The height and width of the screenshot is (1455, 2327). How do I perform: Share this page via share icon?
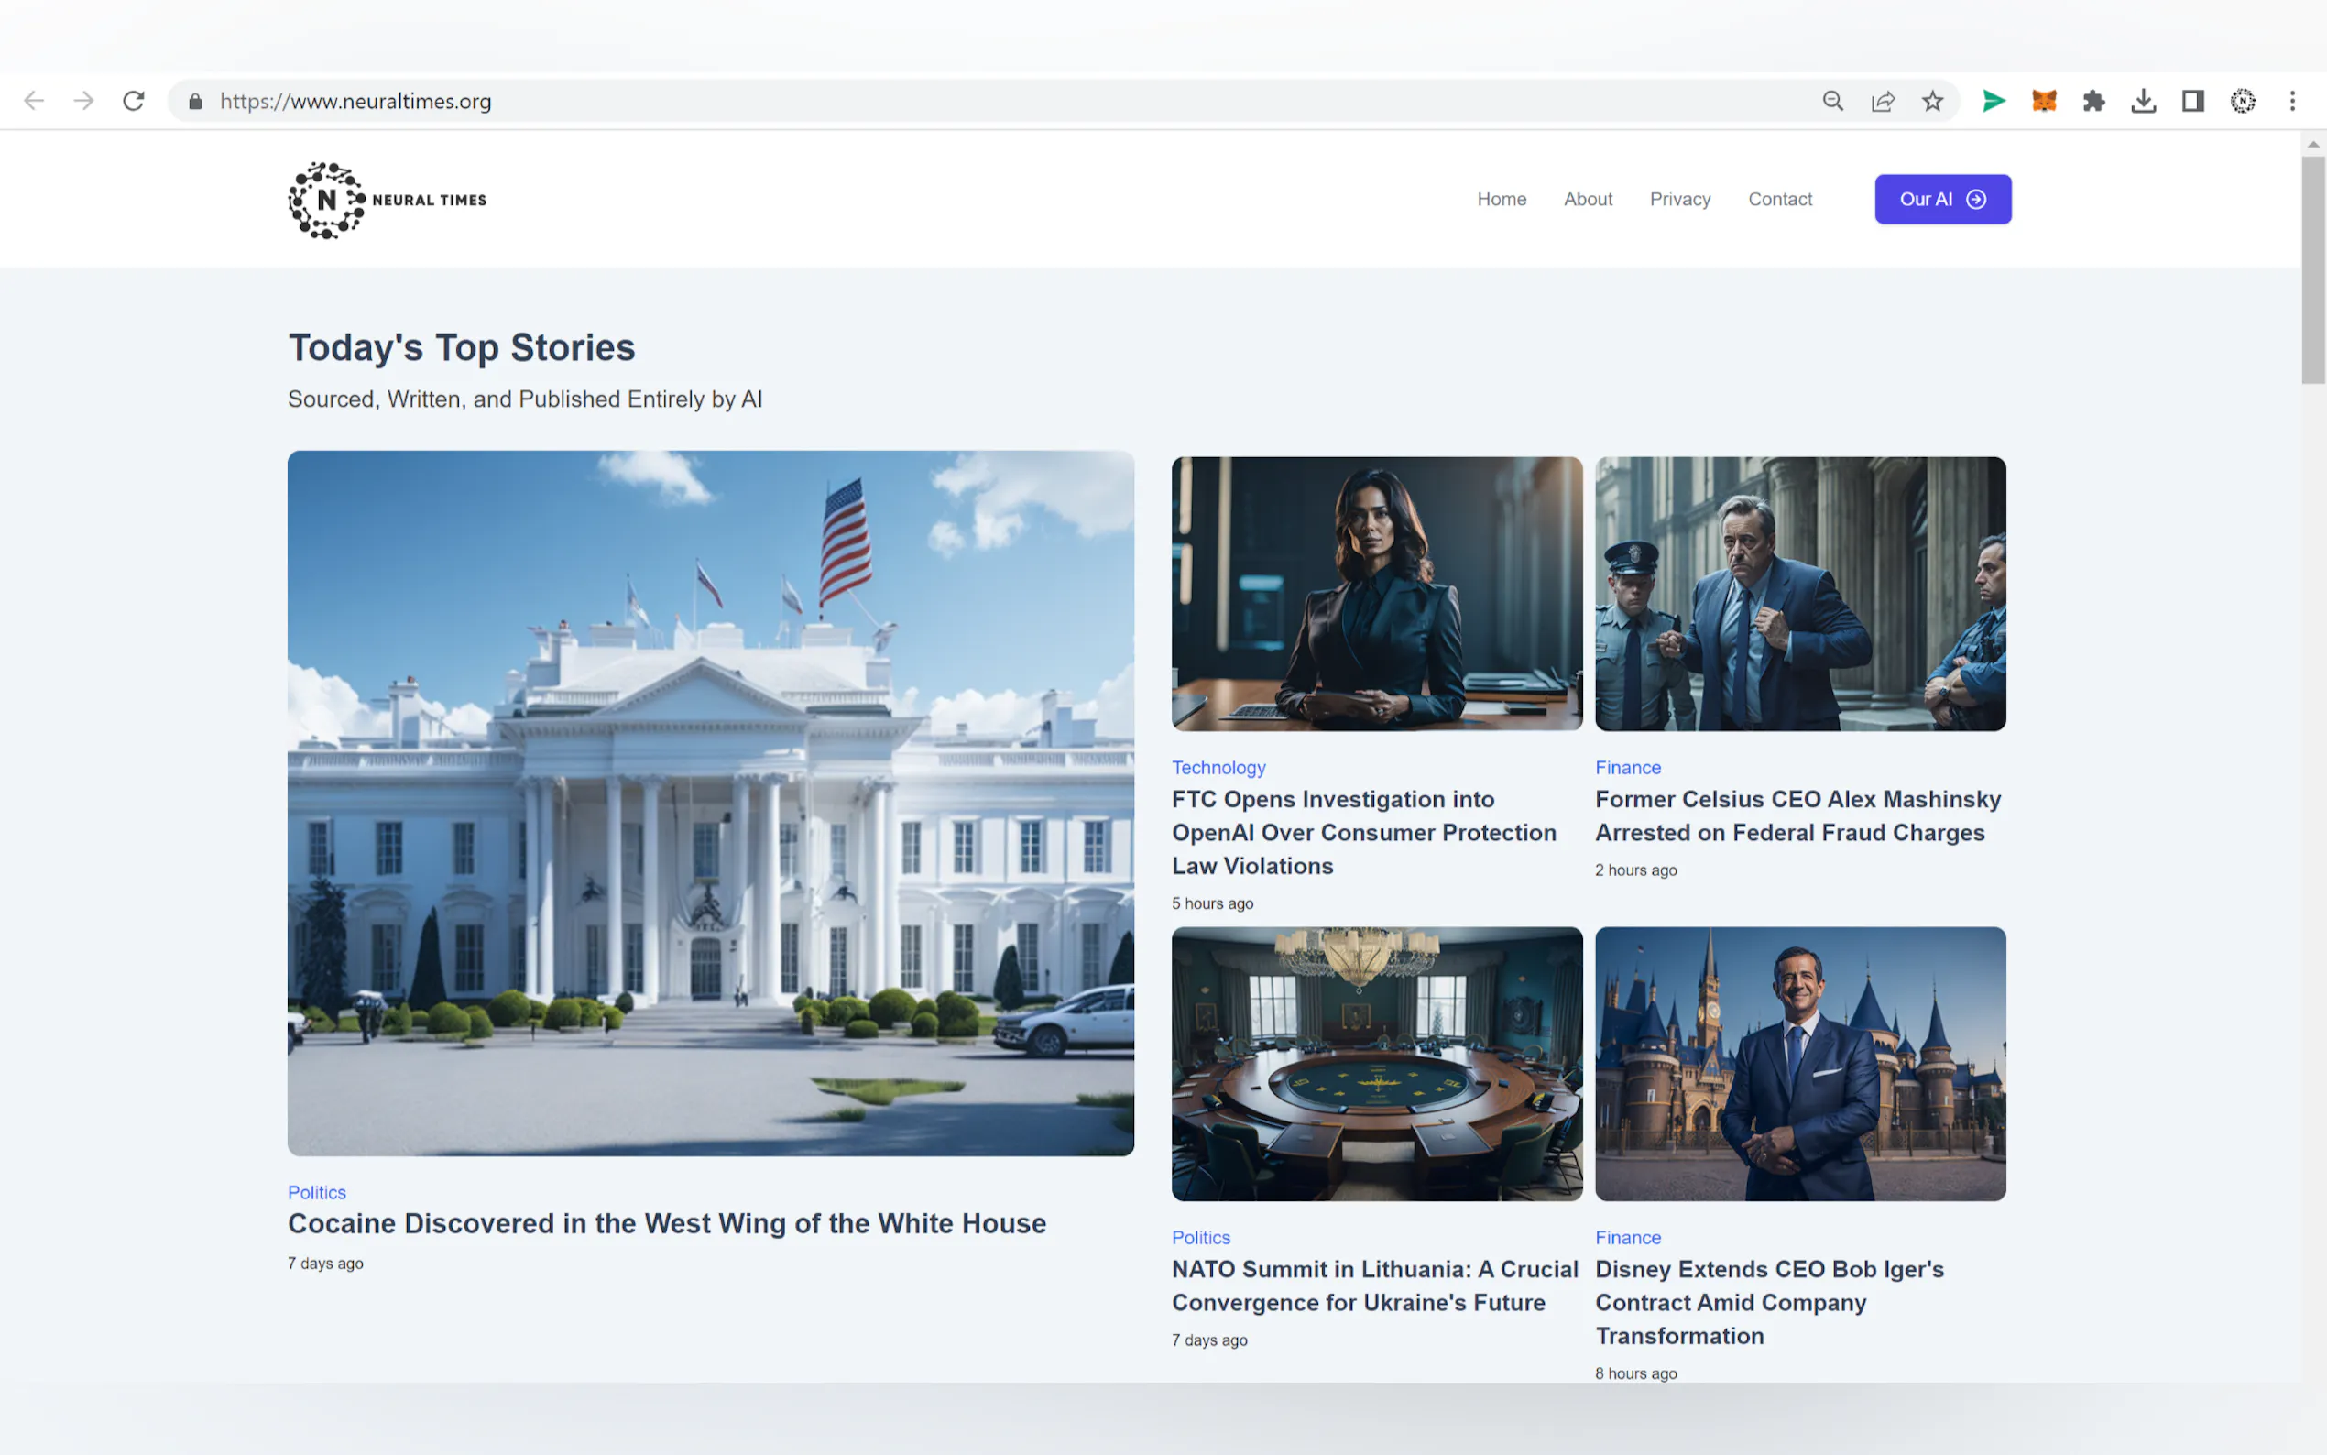[x=1883, y=101]
